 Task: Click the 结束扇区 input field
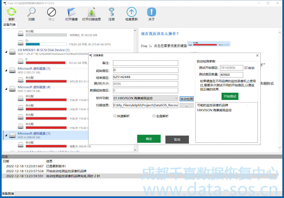click(x=145, y=77)
